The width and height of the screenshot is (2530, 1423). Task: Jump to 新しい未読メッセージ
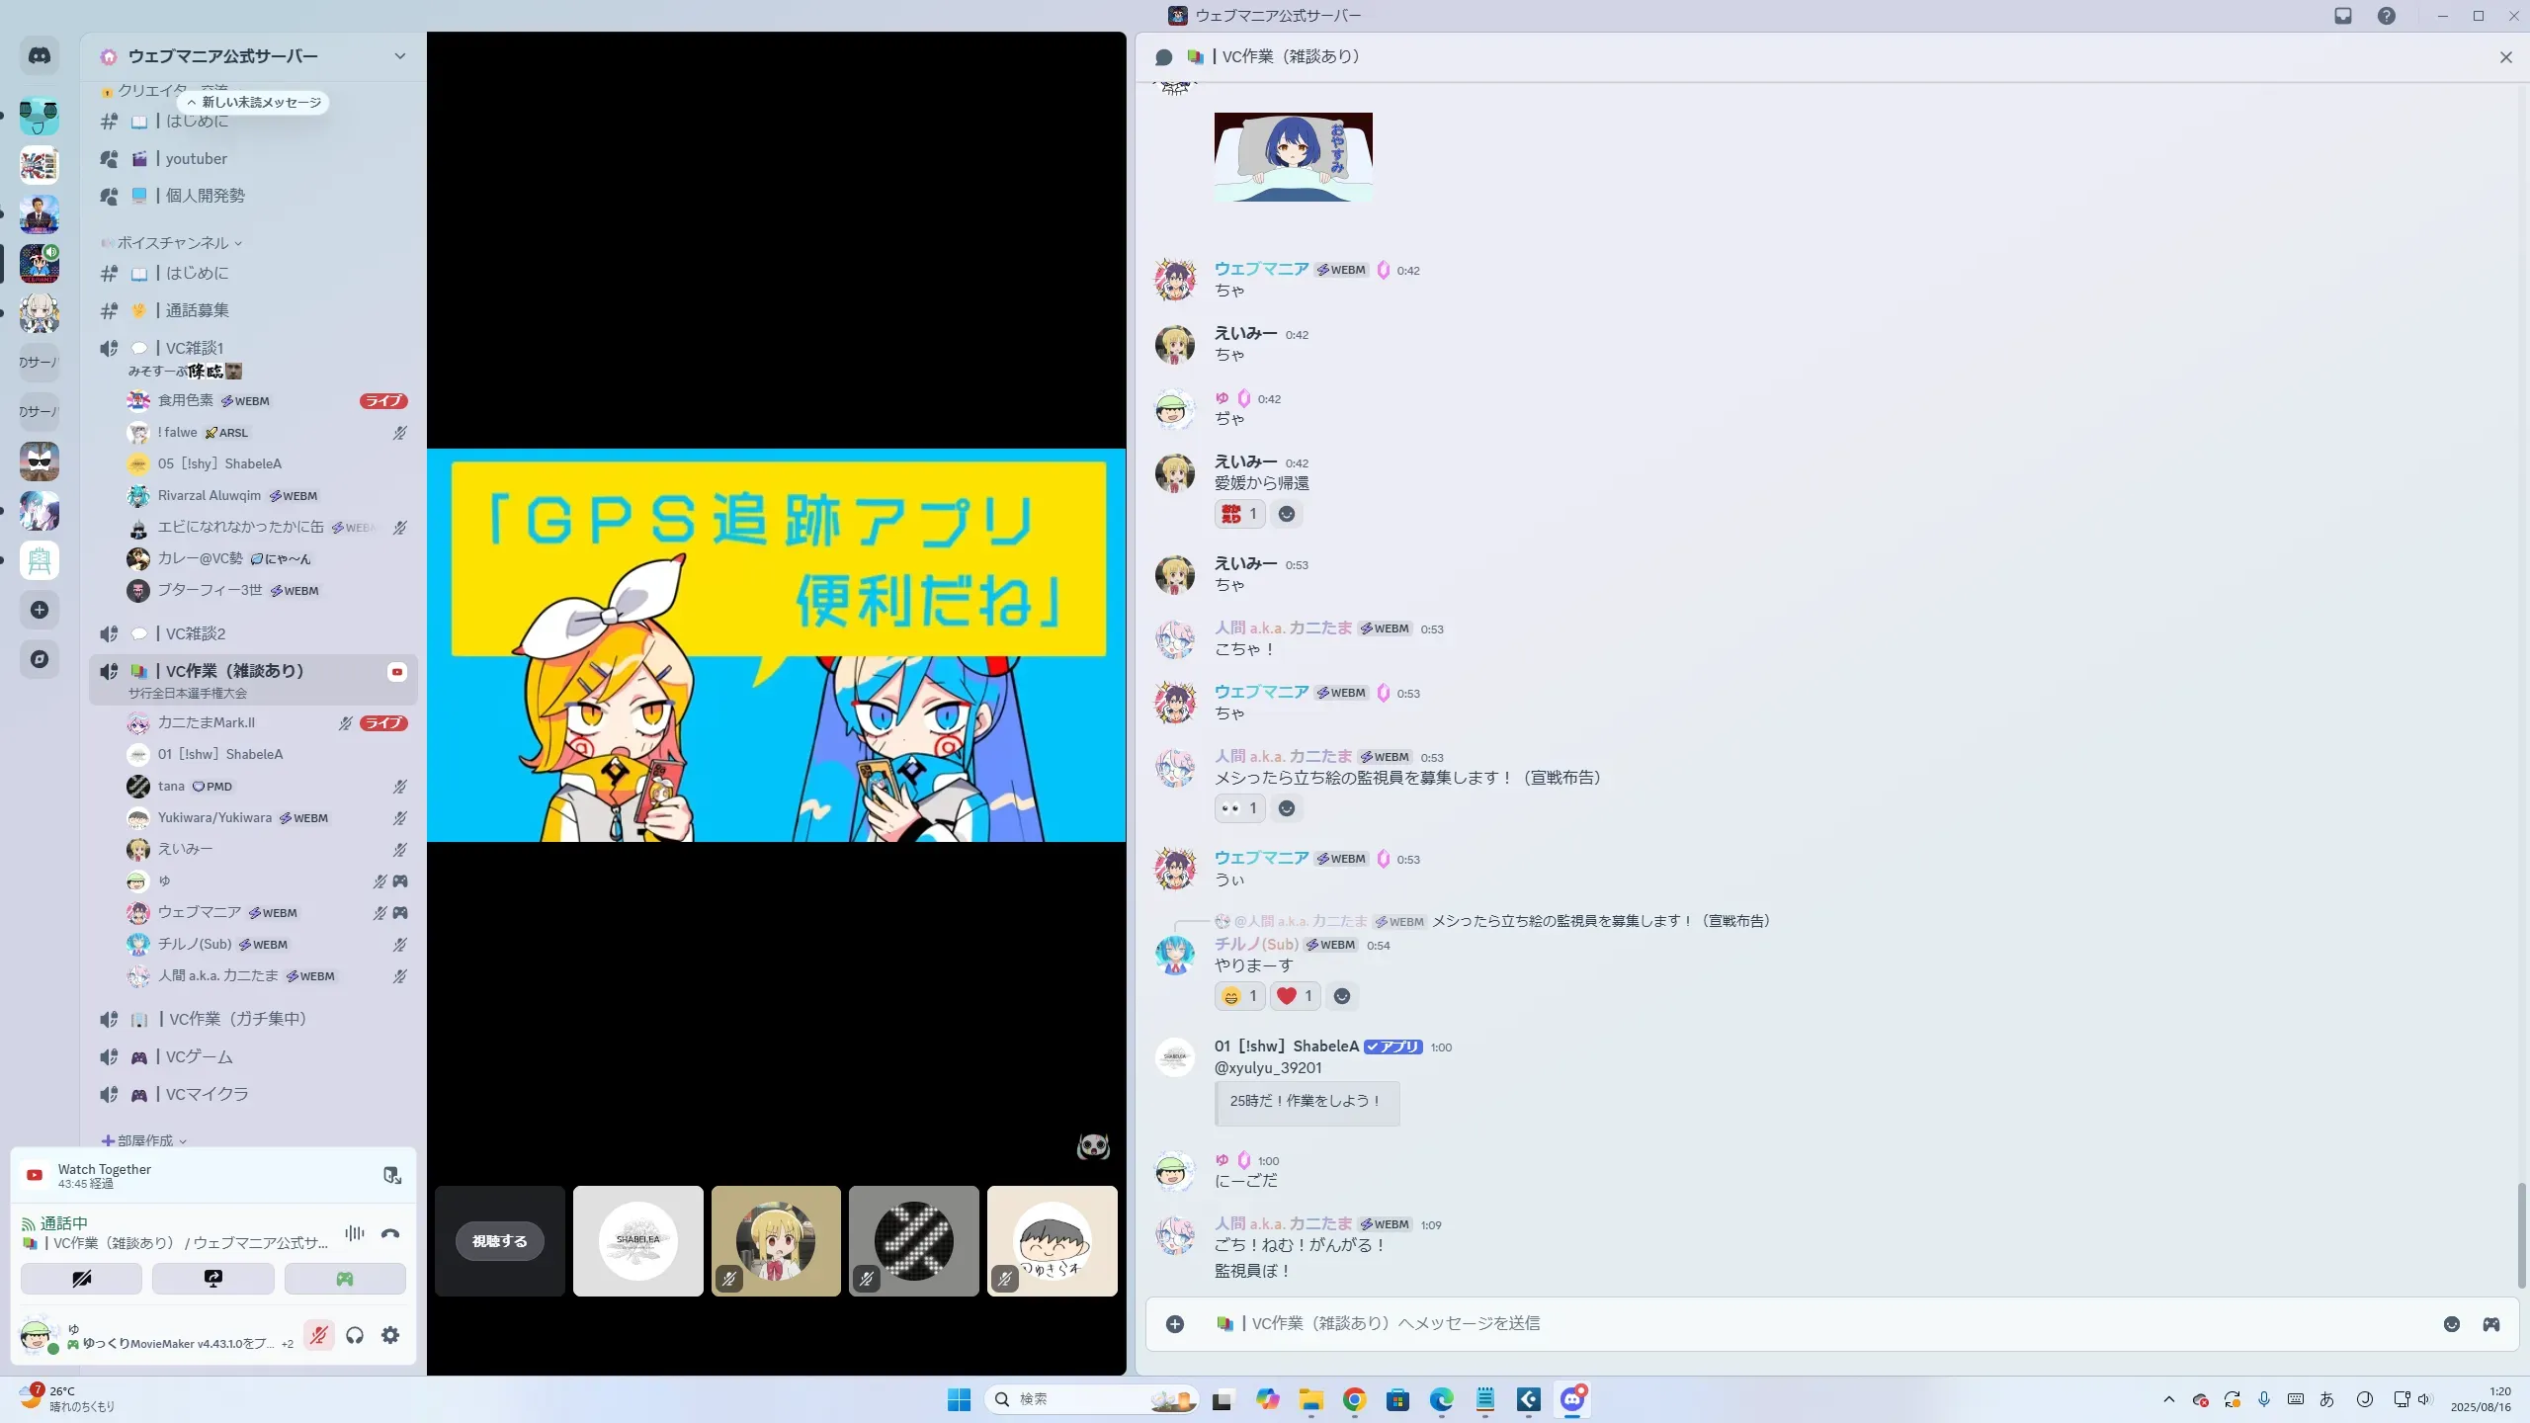(x=255, y=102)
